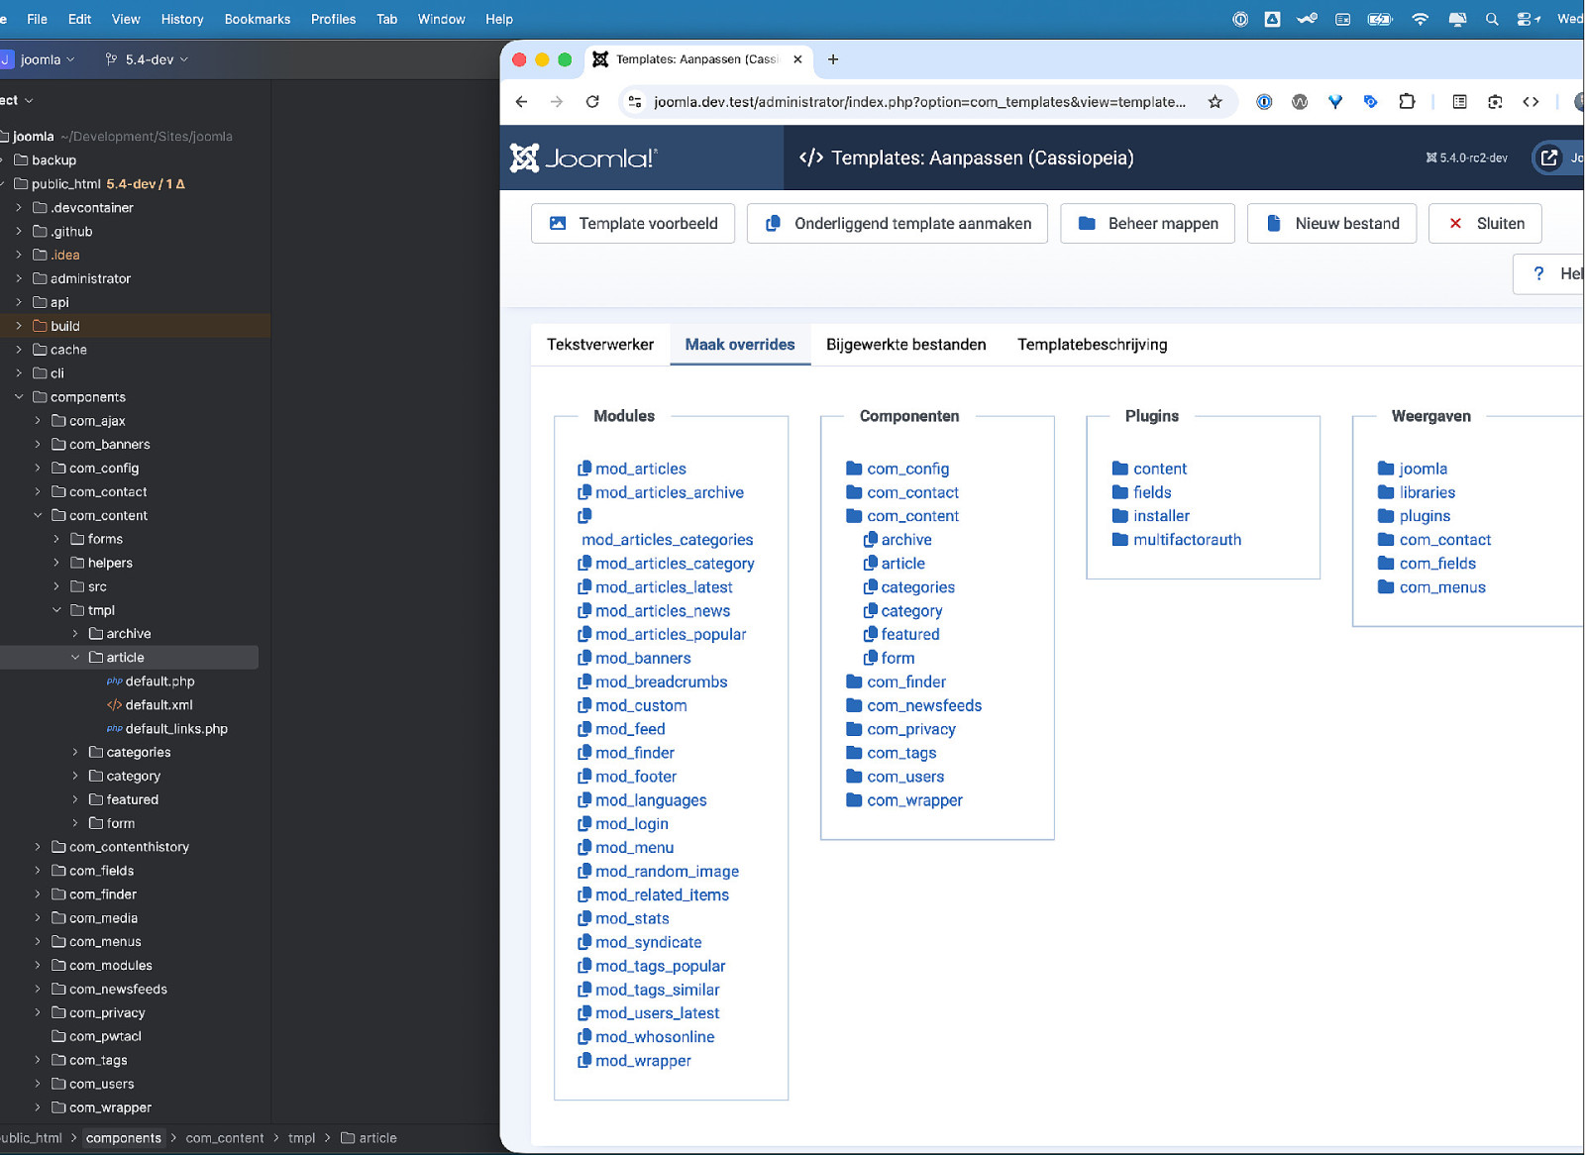The height and width of the screenshot is (1155, 1585).
Task: Collapse the com_content folder in project tree
Action: click(38, 516)
